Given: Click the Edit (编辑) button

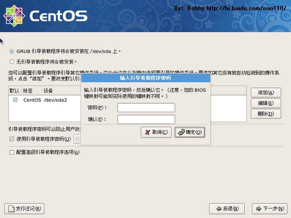Looking at the screenshot, I should tap(266, 103).
